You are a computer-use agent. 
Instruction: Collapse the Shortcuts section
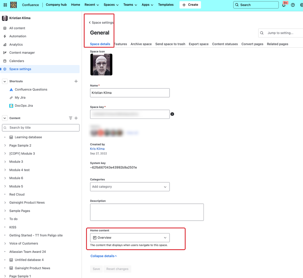[5, 81]
